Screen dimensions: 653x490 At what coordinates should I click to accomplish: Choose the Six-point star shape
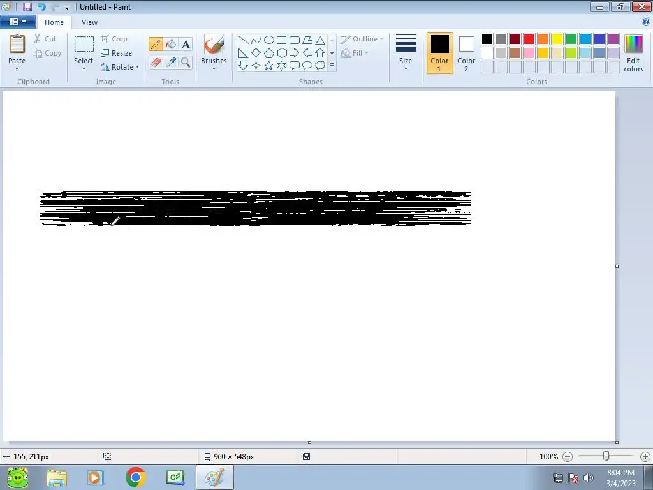[281, 66]
